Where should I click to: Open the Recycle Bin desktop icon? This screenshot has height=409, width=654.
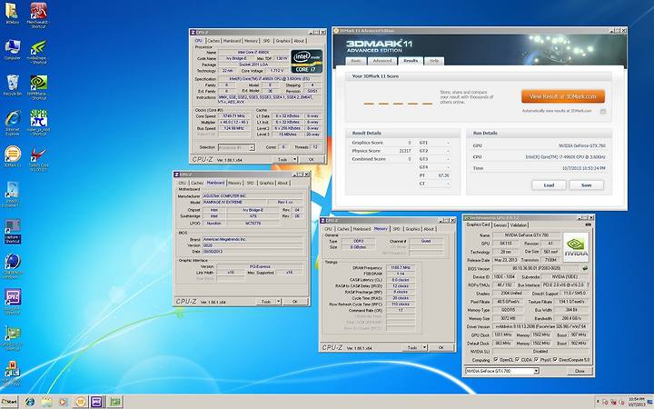[x=13, y=85]
